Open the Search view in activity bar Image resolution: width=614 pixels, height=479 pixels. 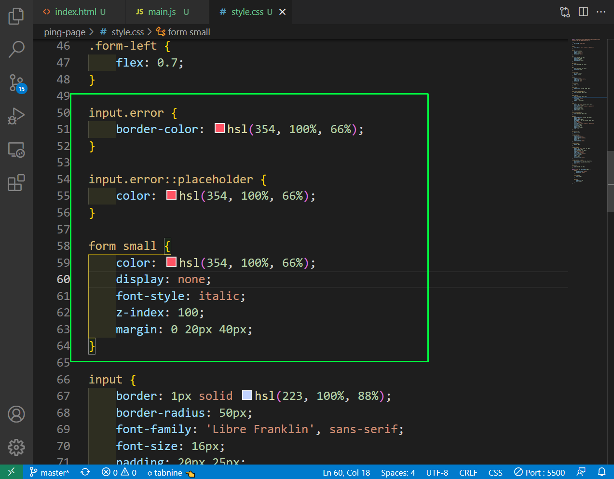point(16,49)
